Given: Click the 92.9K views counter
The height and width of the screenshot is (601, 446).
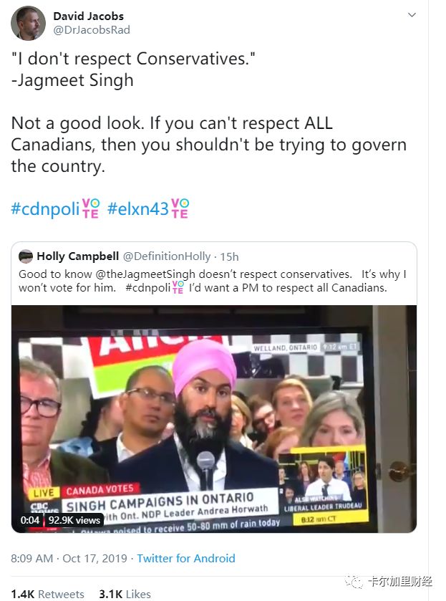Looking at the screenshot, I should 74,520.
